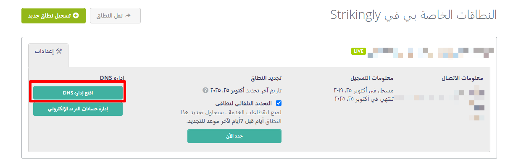The height and width of the screenshot is (166, 513).
Task: Click the نقل النطاق transfer button
Action: [115, 15]
